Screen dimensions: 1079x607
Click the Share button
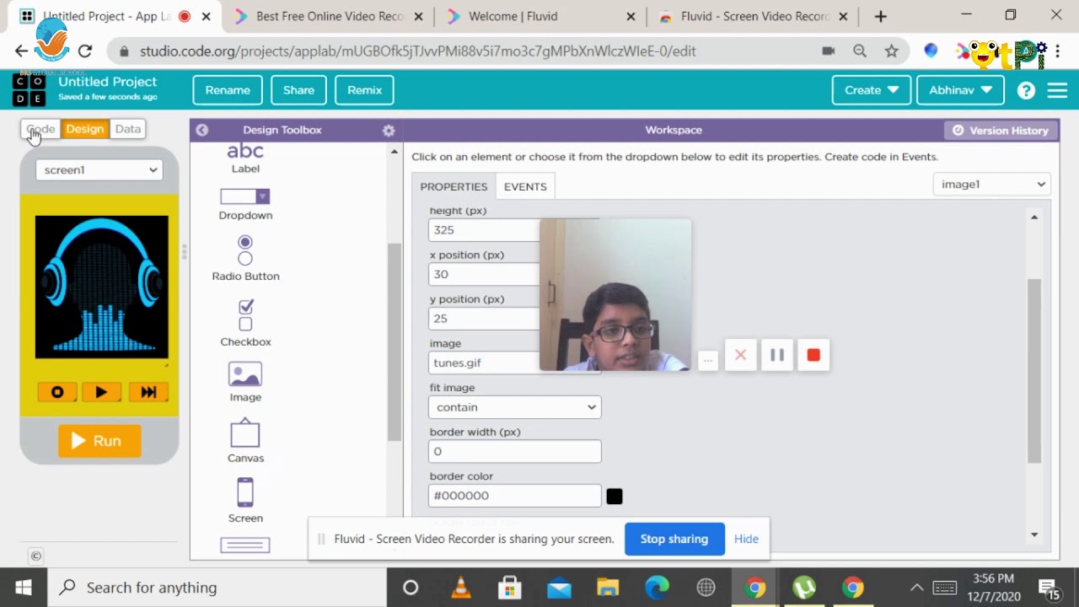coord(298,90)
